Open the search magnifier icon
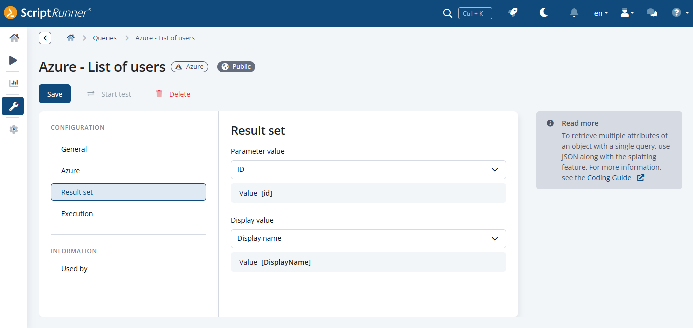Image resolution: width=693 pixels, height=328 pixels. [x=447, y=13]
